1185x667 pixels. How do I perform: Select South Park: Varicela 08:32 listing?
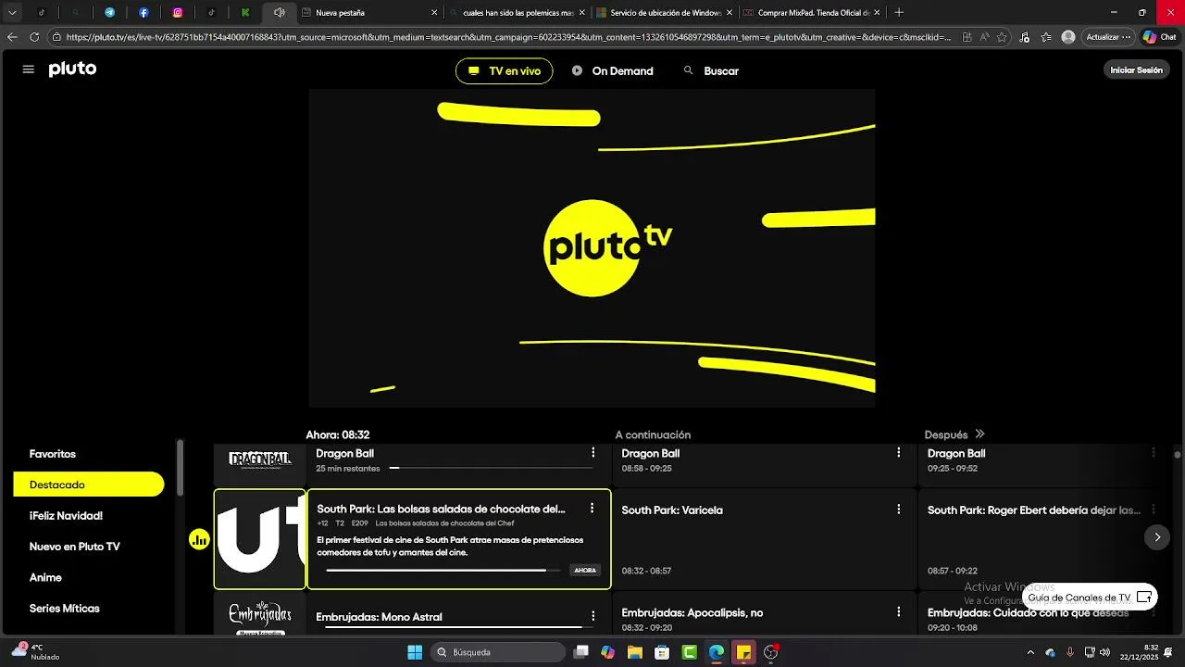click(764, 539)
